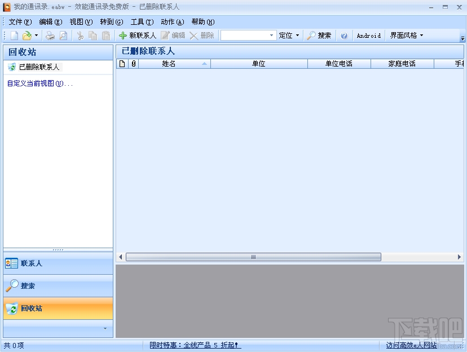Open the 工具 Tools menu
Viewport: 467px width, 352px height.
(142, 21)
